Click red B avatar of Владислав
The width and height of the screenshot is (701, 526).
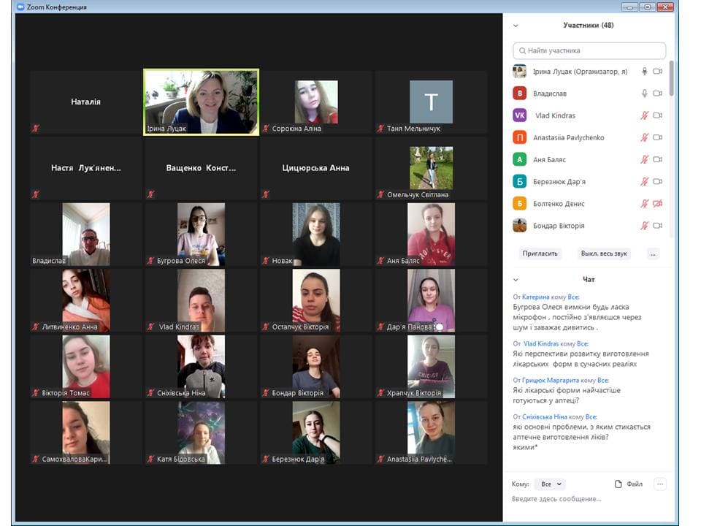click(519, 93)
